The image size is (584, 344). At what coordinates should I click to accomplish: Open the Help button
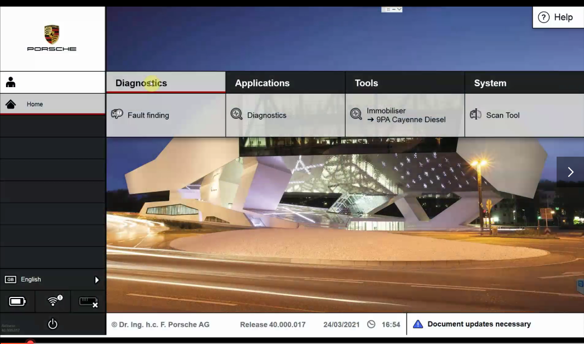[x=556, y=18]
